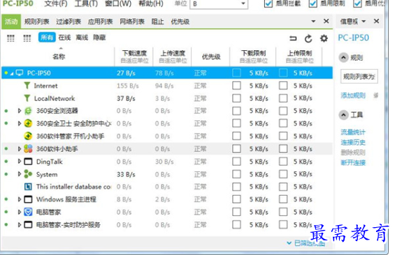Image resolution: width=395 pixels, height=255 pixels.
Task: Expand the System row
Action: [20, 174]
